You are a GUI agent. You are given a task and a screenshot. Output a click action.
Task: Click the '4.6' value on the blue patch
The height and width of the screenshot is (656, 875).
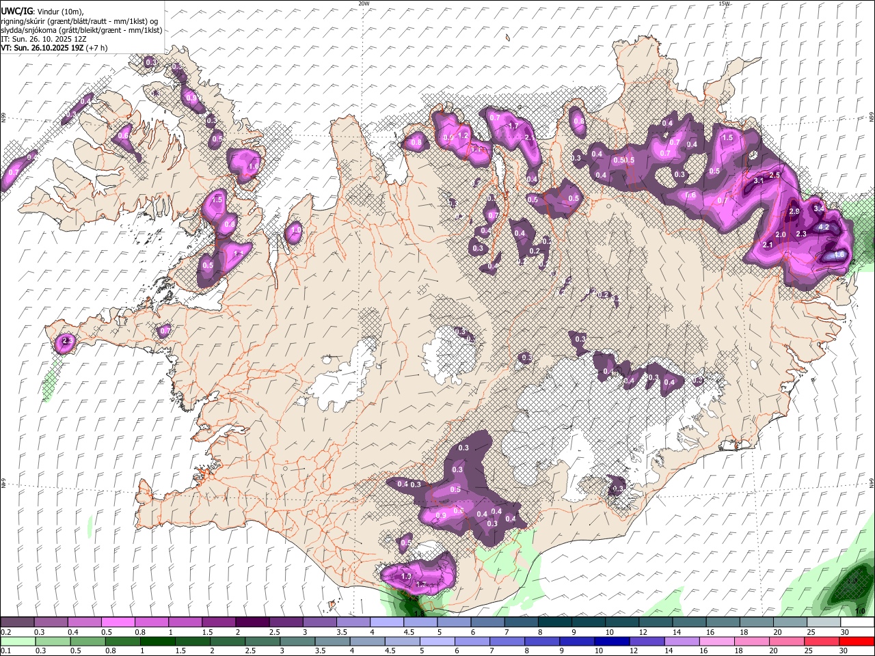[840, 255]
